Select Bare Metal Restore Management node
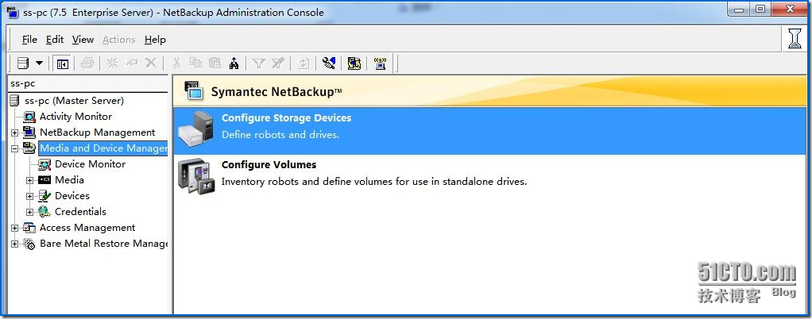Screen dimensions: 812x319 coord(103,244)
